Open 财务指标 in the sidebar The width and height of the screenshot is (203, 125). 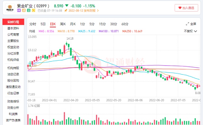[x=13, y=101]
